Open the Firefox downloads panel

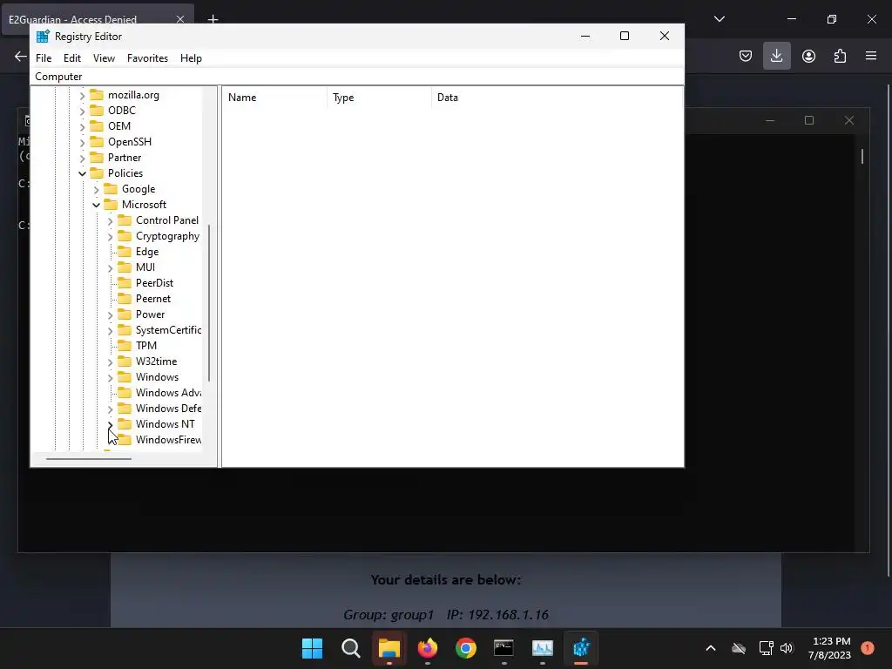[x=776, y=56]
